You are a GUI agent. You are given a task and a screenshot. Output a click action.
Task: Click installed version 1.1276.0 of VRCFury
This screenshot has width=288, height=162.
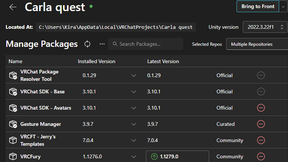pos(92,157)
